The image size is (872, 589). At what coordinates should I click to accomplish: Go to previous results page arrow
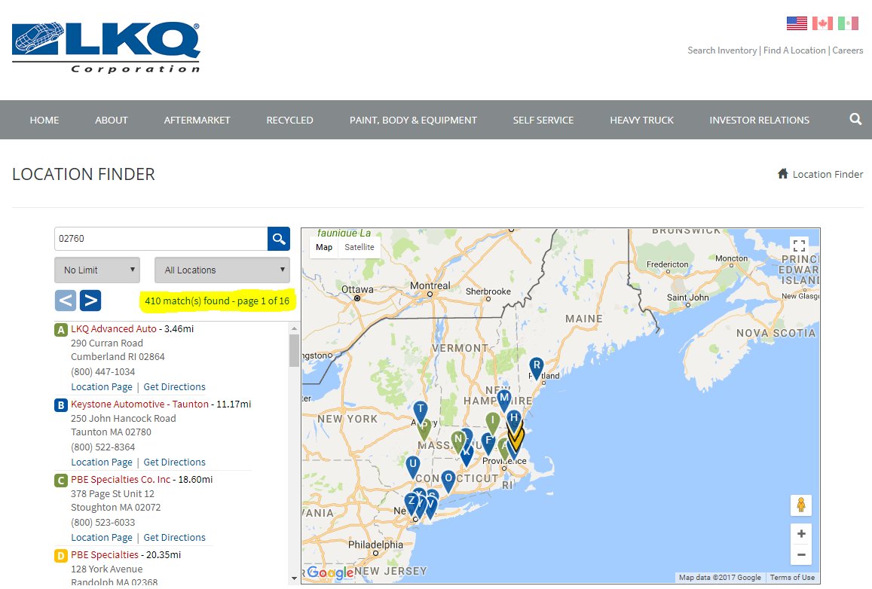click(66, 301)
